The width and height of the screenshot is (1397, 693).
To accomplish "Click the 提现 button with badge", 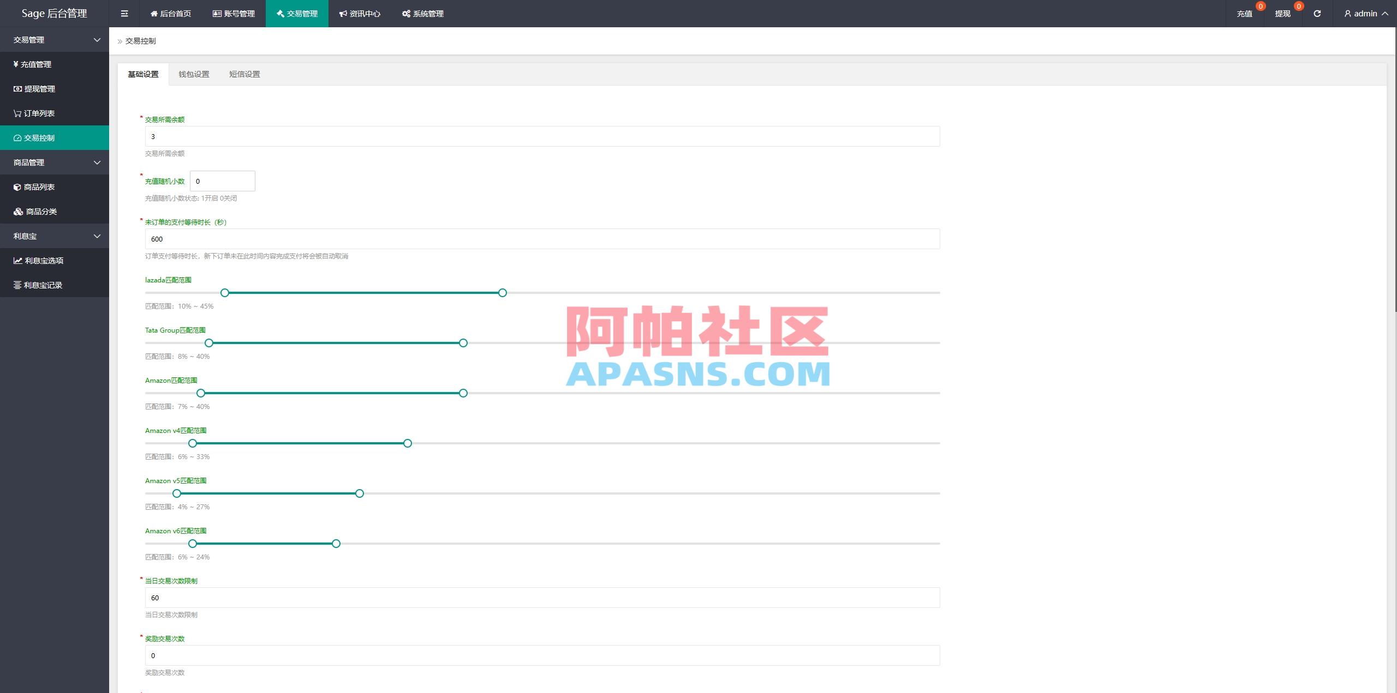I will [x=1283, y=13].
